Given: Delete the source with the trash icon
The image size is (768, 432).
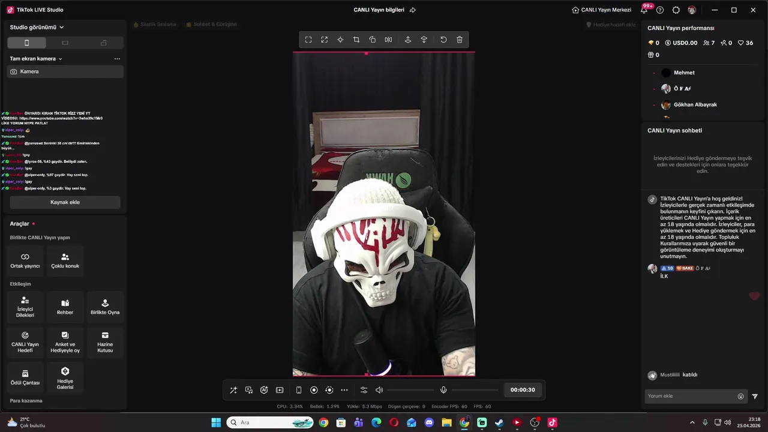Looking at the screenshot, I should [460, 40].
